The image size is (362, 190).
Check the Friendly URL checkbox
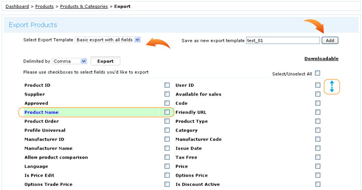(318, 112)
